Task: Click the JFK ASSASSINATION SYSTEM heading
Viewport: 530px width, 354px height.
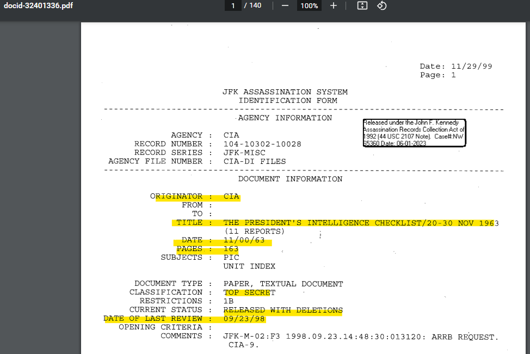Action: [285, 92]
